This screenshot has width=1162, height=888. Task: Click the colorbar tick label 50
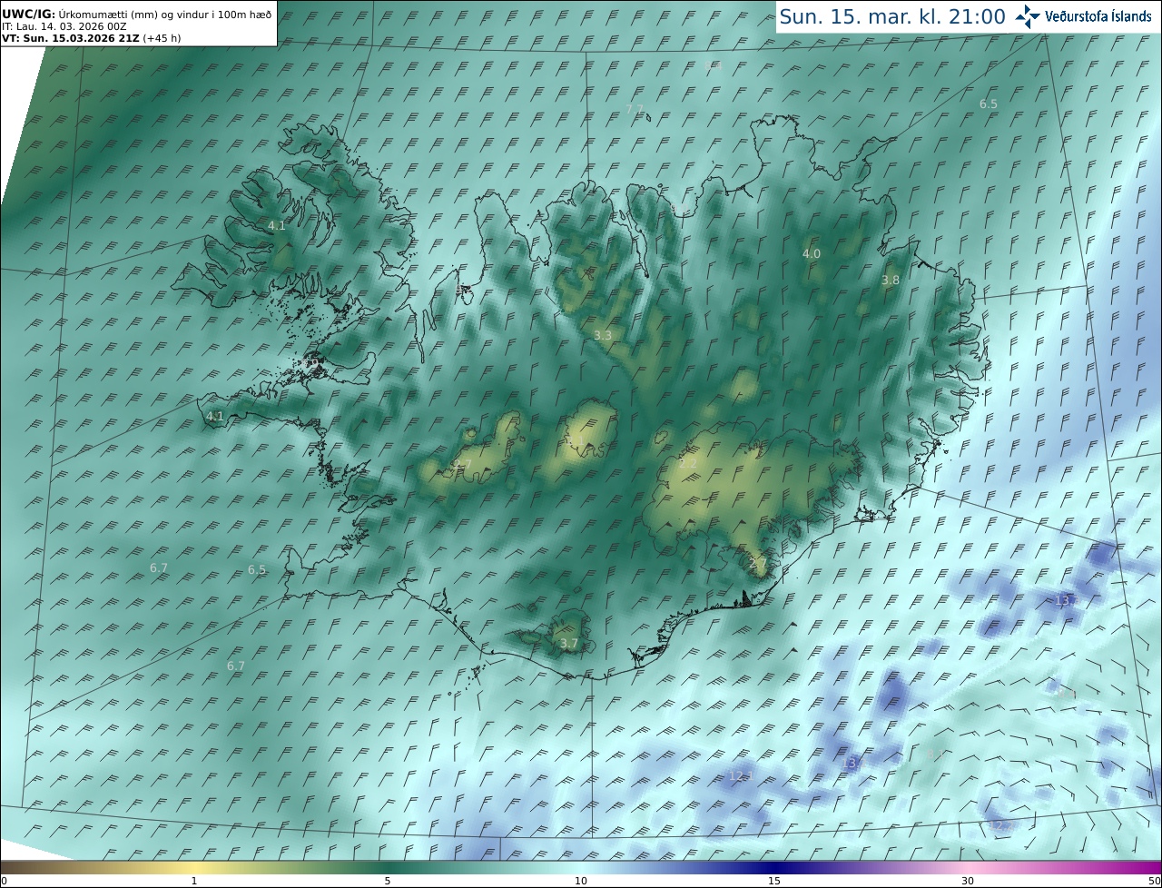[1155, 881]
